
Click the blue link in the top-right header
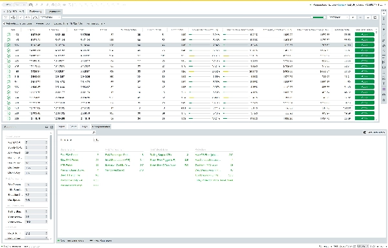(x=341, y=5)
